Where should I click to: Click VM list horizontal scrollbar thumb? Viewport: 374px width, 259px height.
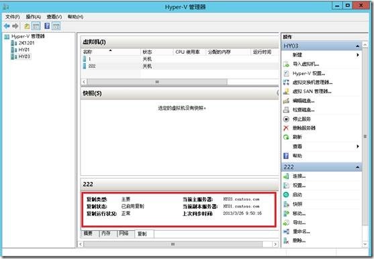pos(157,82)
